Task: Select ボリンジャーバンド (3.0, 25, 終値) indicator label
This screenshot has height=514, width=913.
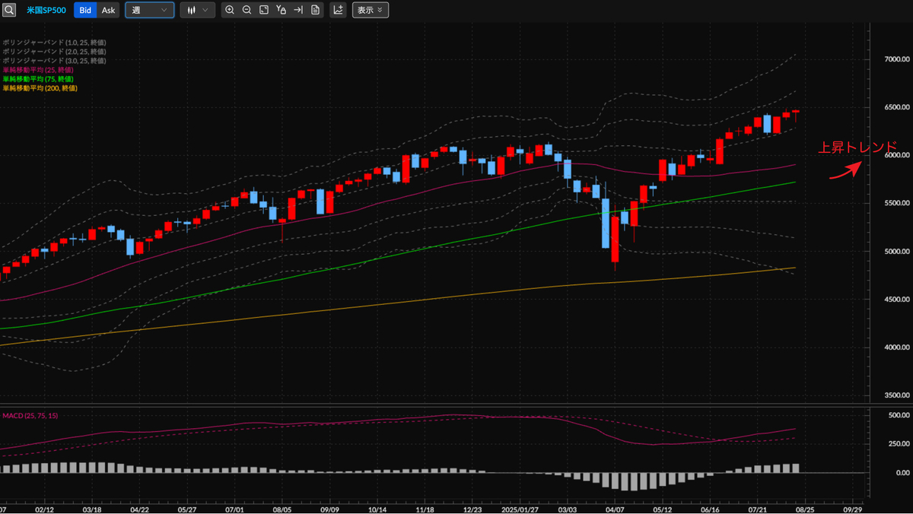Action: pyautogui.click(x=54, y=61)
